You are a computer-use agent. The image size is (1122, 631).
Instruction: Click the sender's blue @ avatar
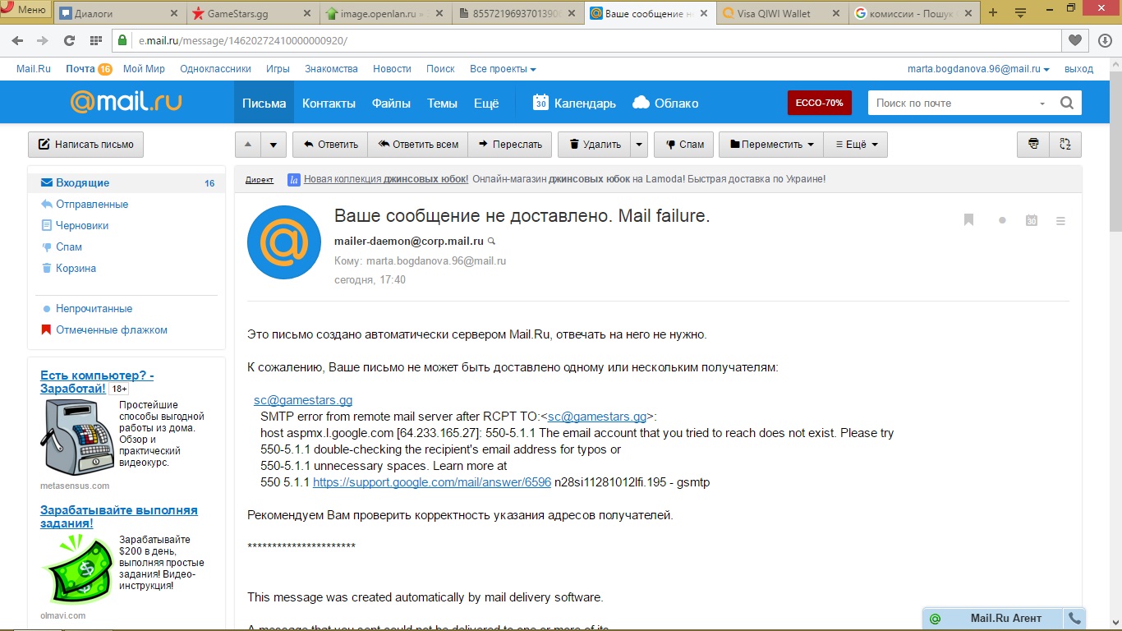[284, 242]
